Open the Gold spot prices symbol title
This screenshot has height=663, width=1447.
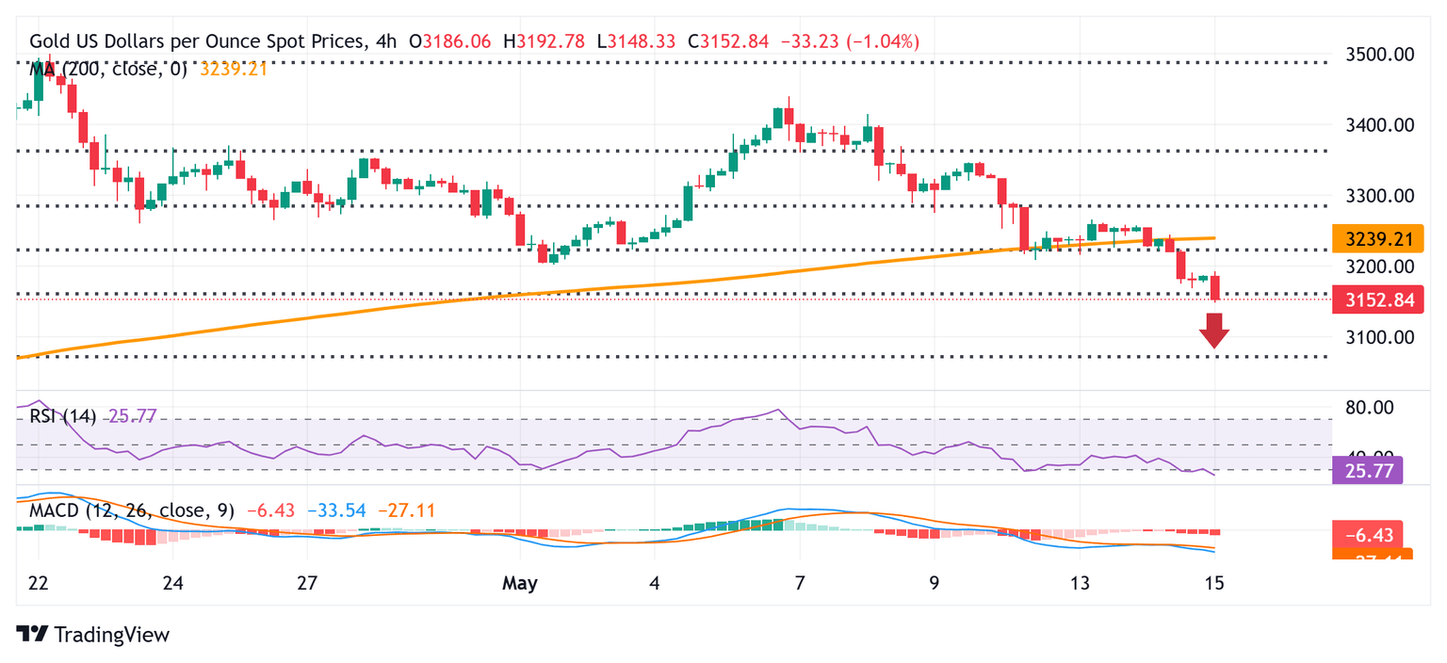(x=196, y=41)
